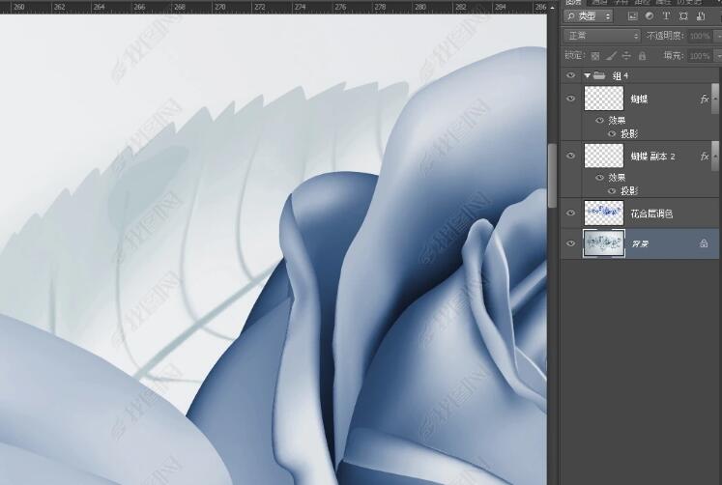The height and width of the screenshot is (485, 722).
Task: Click the shape layer filter icon
Action: tap(683, 16)
